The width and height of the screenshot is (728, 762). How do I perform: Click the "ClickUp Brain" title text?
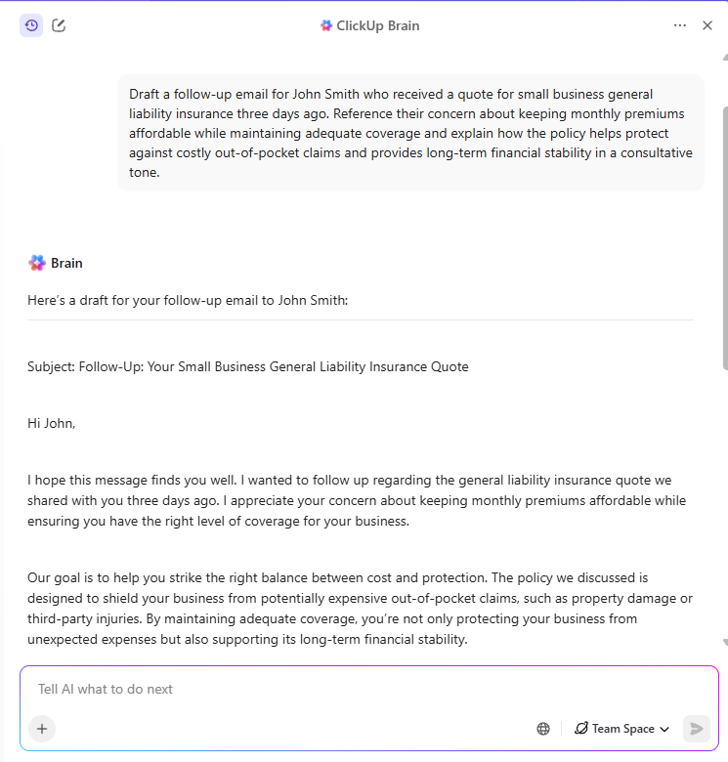377,25
